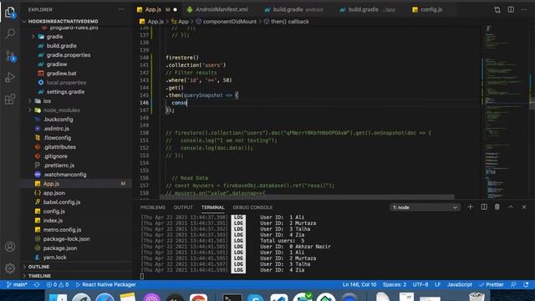Open .gitignore file
535x301 pixels.
click(55, 156)
